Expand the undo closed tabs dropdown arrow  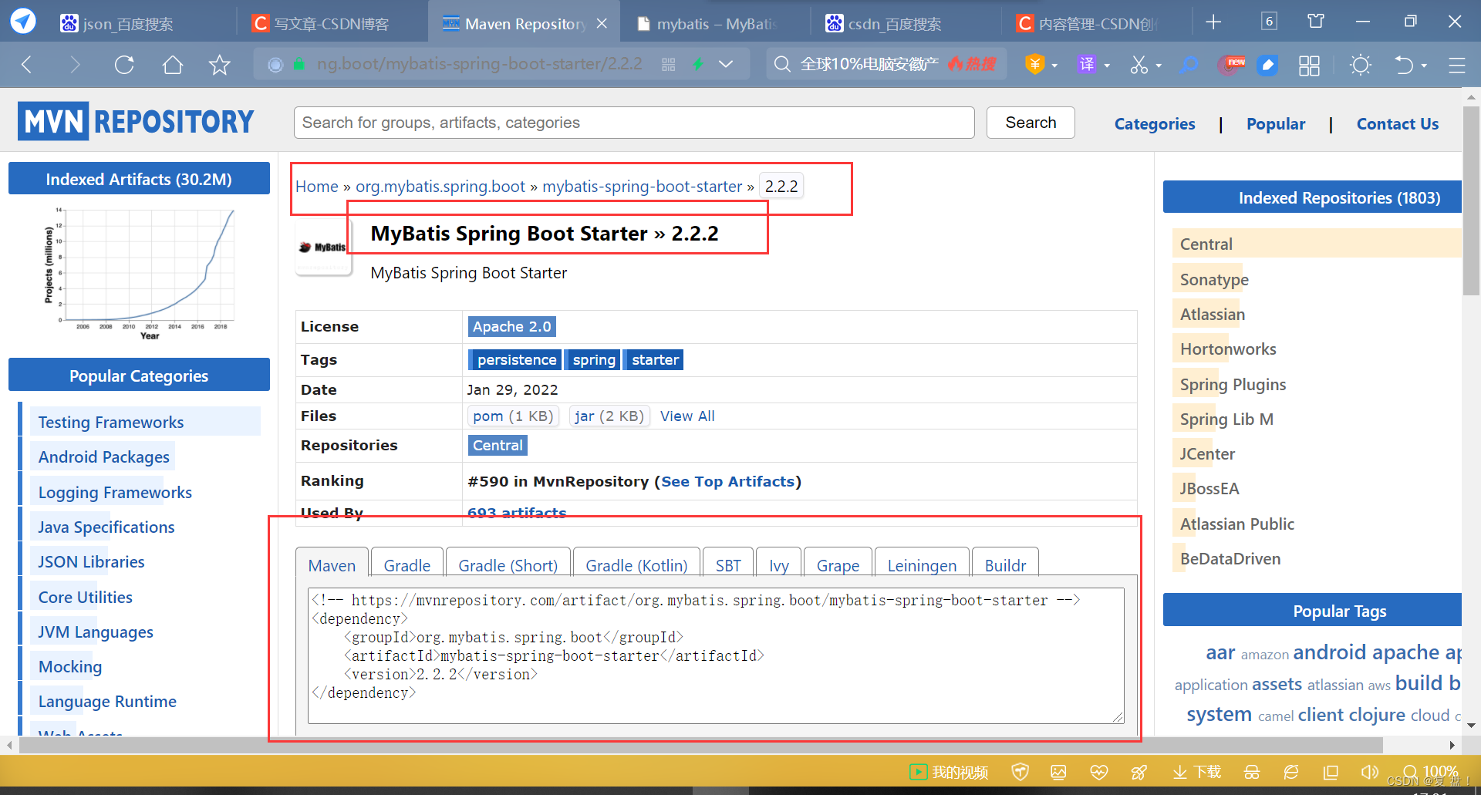tap(1424, 66)
